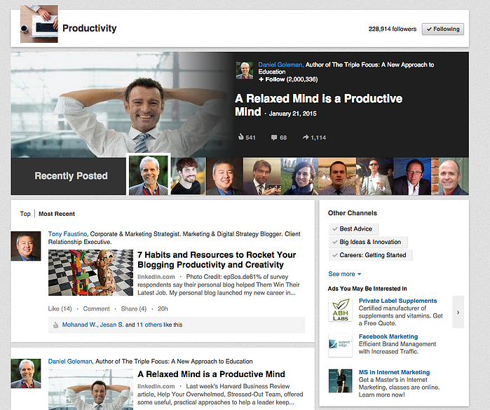Click Daniel Goleman's small avatar in banner
The width and height of the screenshot is (490, 410).
click(x=245, y=70)
